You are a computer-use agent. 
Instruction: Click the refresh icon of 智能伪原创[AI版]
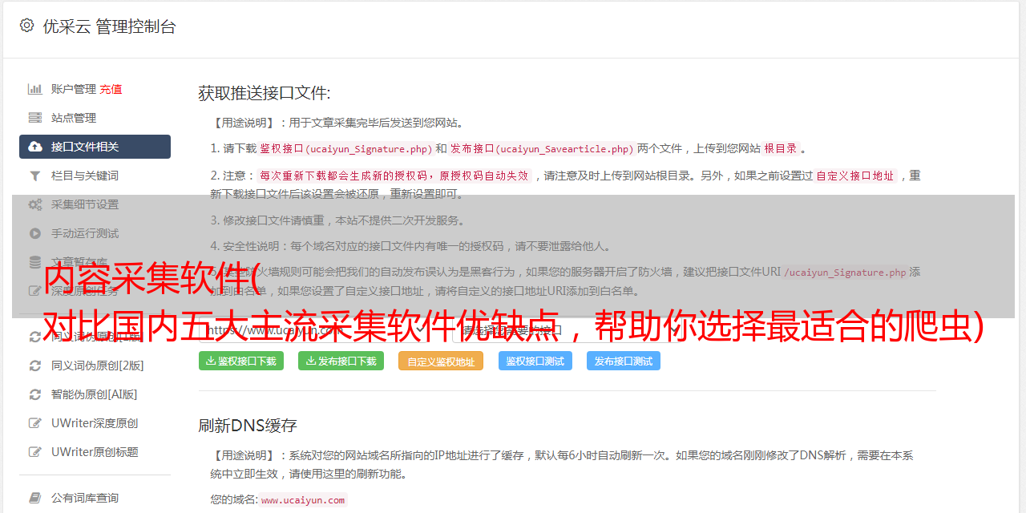point(35,394)
